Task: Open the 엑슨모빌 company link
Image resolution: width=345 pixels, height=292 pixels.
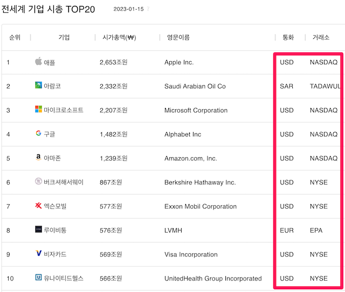Action: (55, 206)
